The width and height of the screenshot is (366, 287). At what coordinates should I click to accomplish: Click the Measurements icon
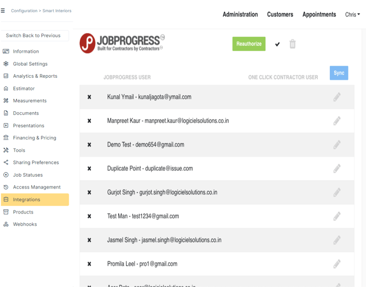click(x=6, y=101)
